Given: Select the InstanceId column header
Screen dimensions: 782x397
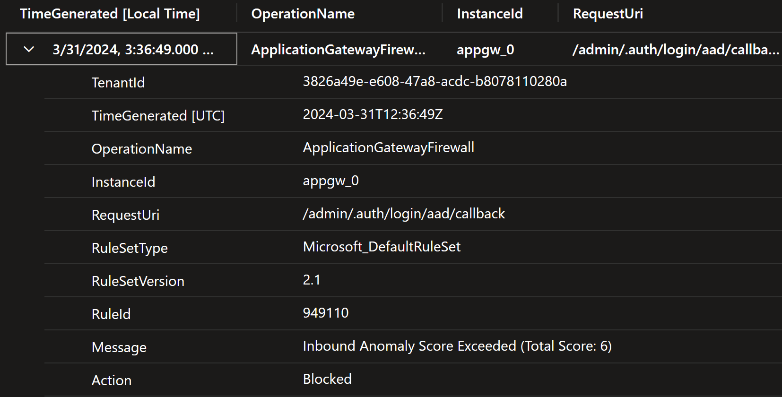Looking at the screenshot, I should click(490, 14).
